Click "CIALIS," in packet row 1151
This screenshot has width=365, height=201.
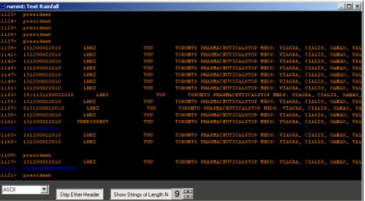(x=315, y=88)
